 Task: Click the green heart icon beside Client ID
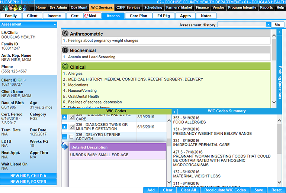tap(19, 80)
